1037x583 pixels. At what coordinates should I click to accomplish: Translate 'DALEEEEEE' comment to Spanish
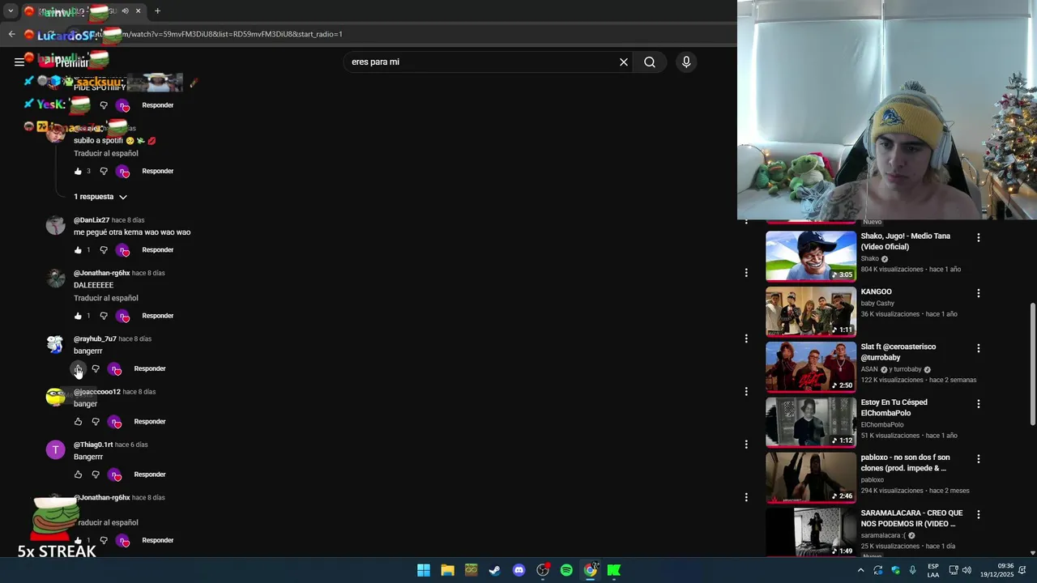coord(106,298)
